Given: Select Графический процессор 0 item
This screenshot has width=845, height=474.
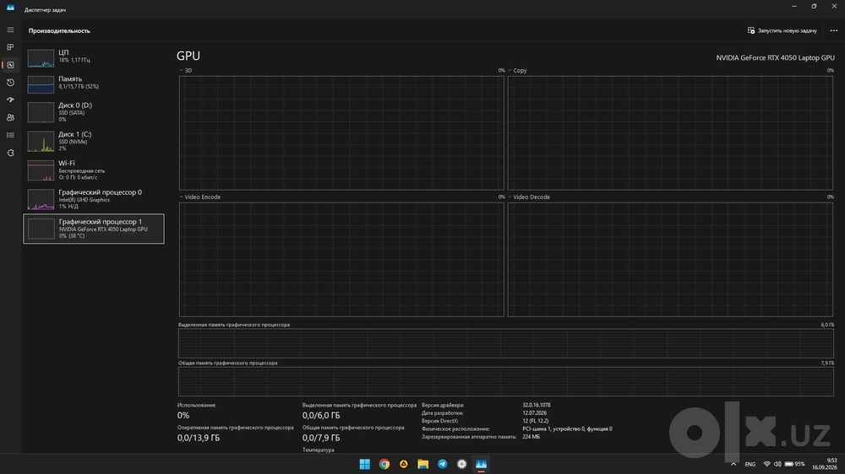Looking at the screenshot, I should coord(94,199).
